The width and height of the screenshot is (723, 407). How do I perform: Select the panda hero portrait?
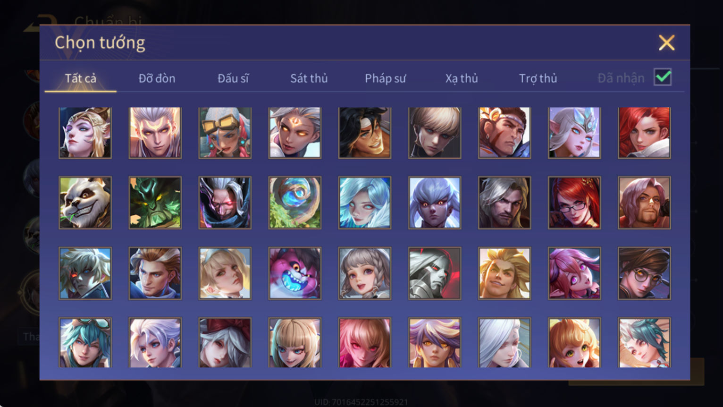pyautogui.click(x=85, y=203)
